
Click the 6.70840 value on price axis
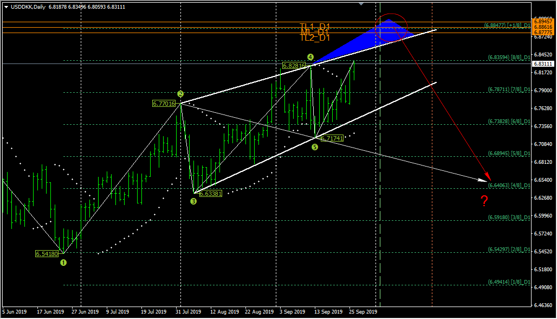tap(543, 144)
